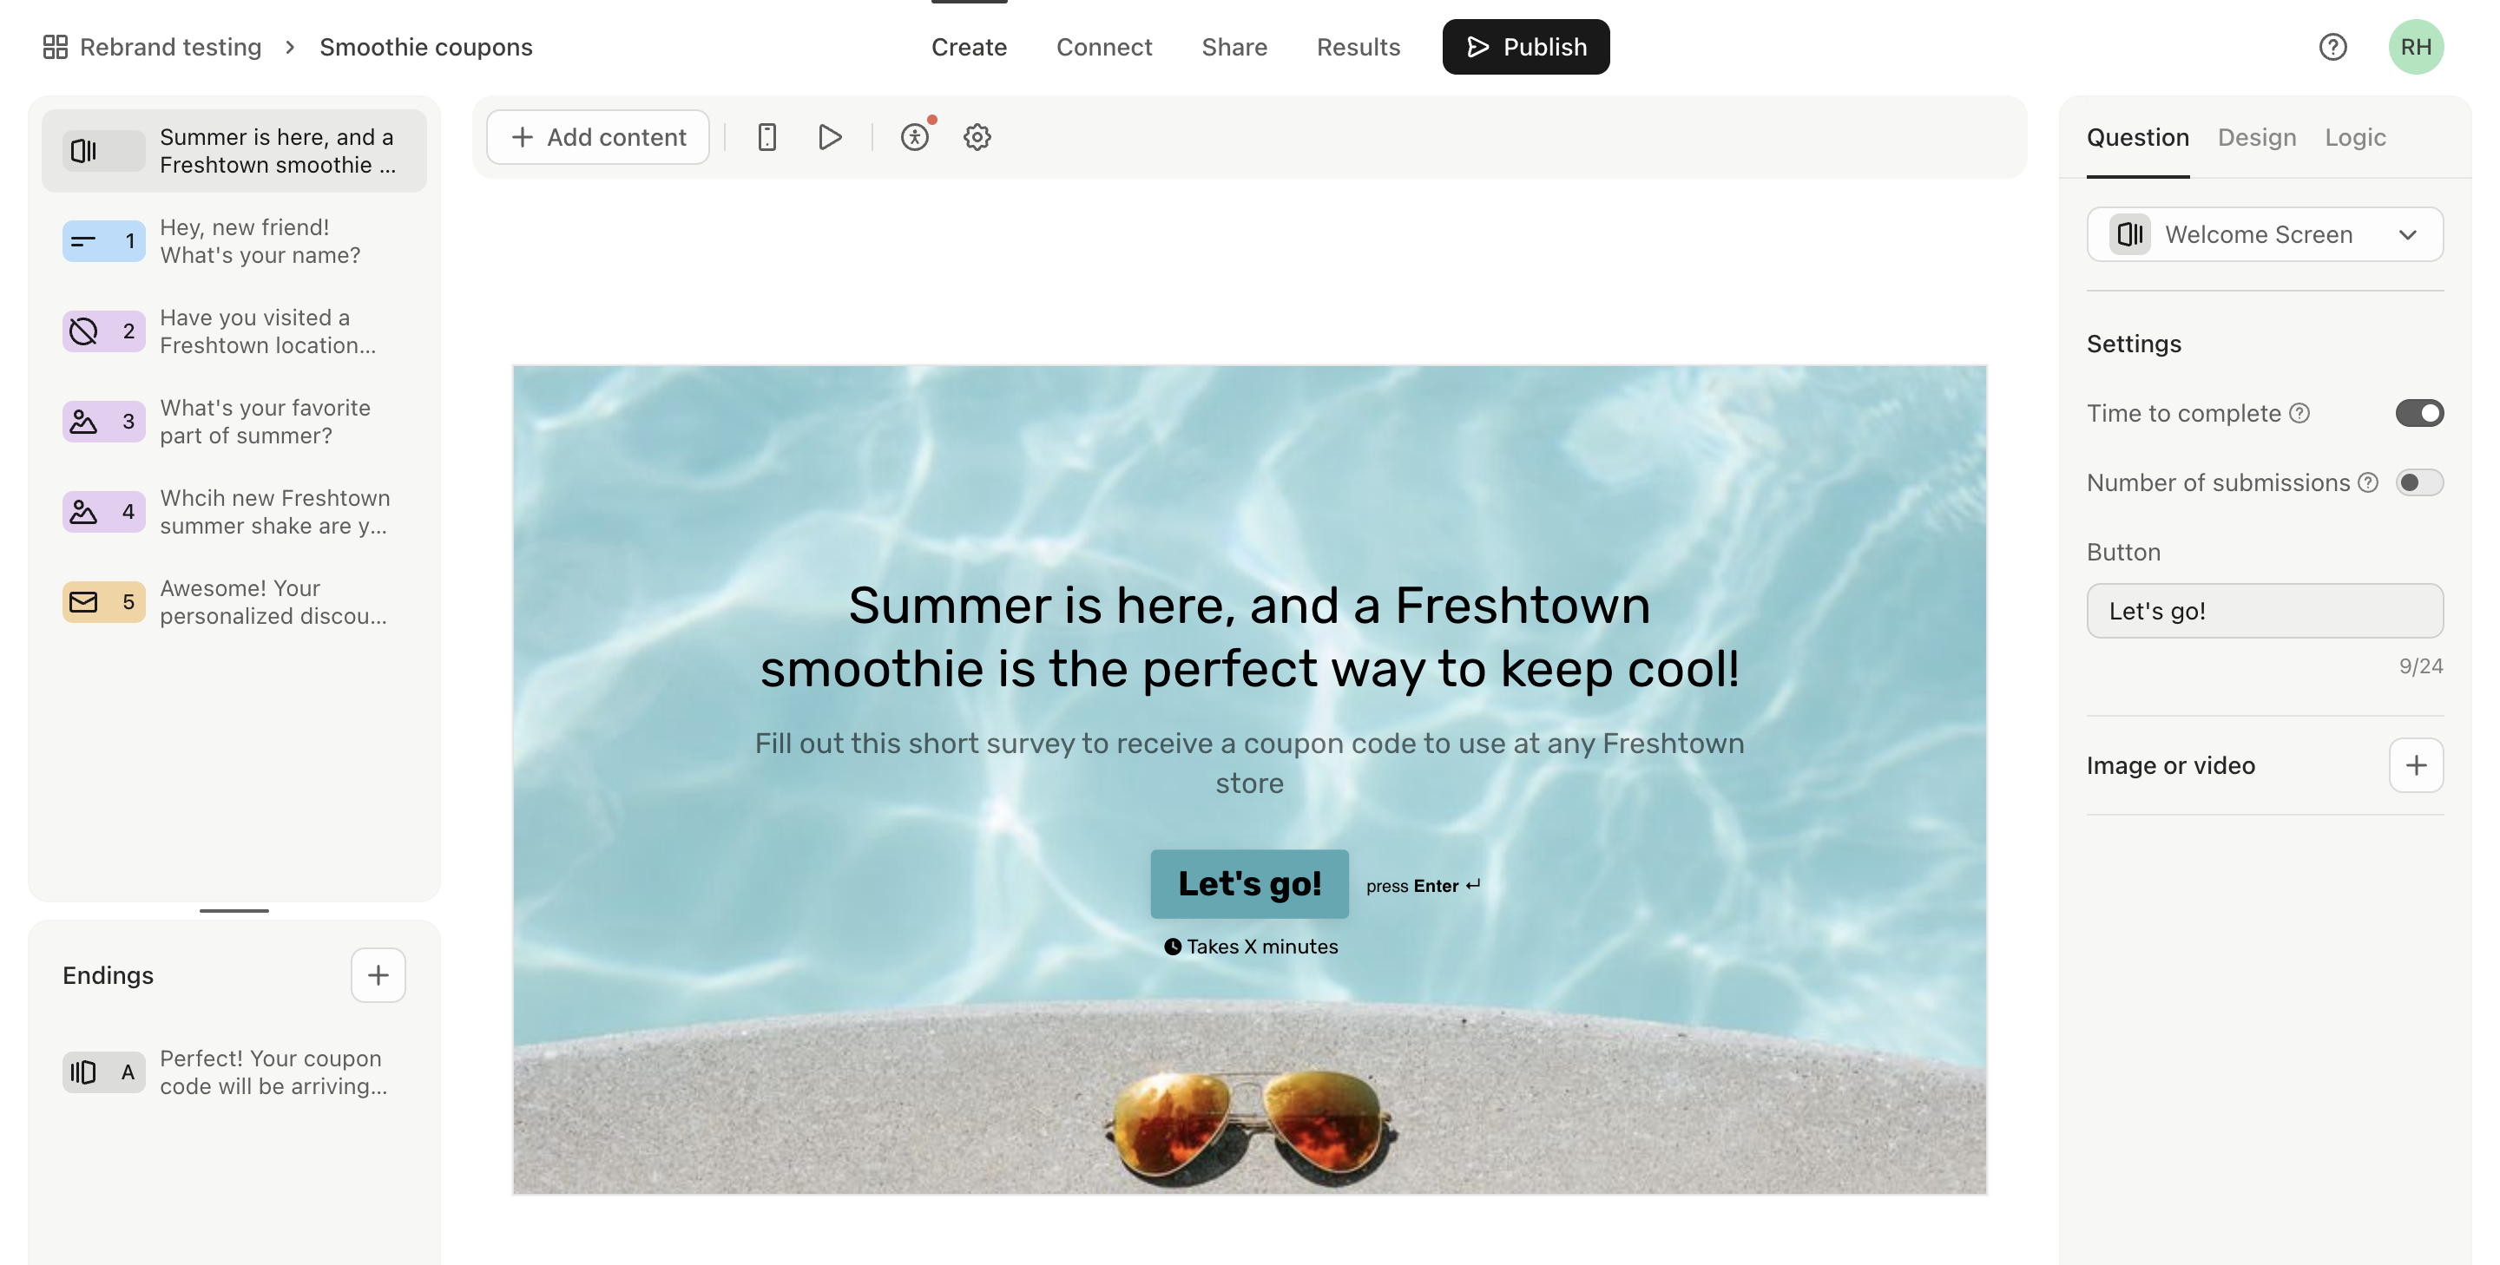Image resolution: width=2500 pixels, height=1265 pixels.
Task: Click the settings gear icon
Action: click(977, 137)
